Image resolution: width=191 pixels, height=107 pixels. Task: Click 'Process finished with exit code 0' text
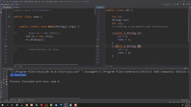pyautogui.click(x=35, y=81)
